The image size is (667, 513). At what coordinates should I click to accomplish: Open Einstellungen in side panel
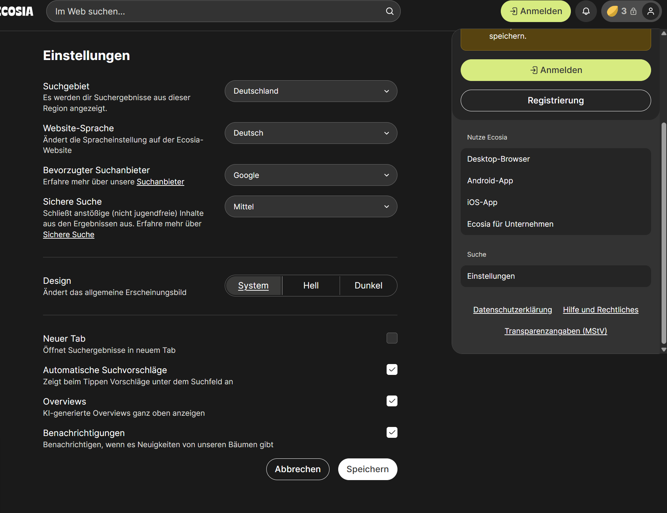pos(556,276)
